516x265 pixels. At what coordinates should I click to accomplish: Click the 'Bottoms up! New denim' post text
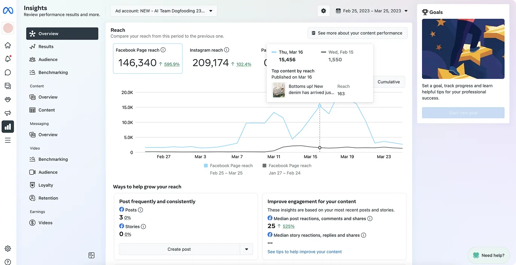(x=311, y=89)
